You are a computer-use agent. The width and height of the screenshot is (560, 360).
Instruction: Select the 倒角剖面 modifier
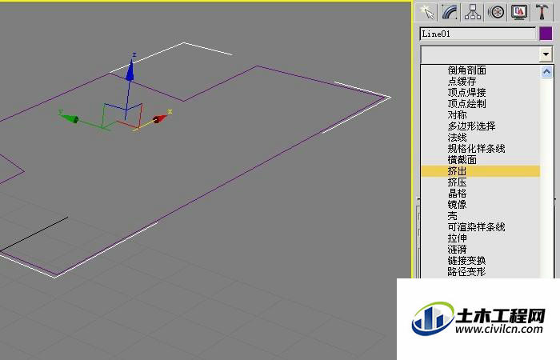[x=466, y=70]
